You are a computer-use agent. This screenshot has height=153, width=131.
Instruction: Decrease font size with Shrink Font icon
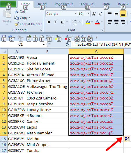pos(100,14)
